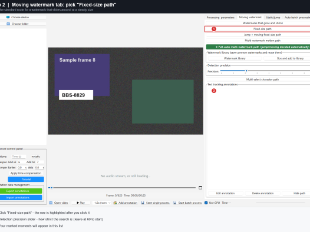This screenshot has height=232, width=310.
Task: Click the video timeline seek handle
Action: [52, 188]
